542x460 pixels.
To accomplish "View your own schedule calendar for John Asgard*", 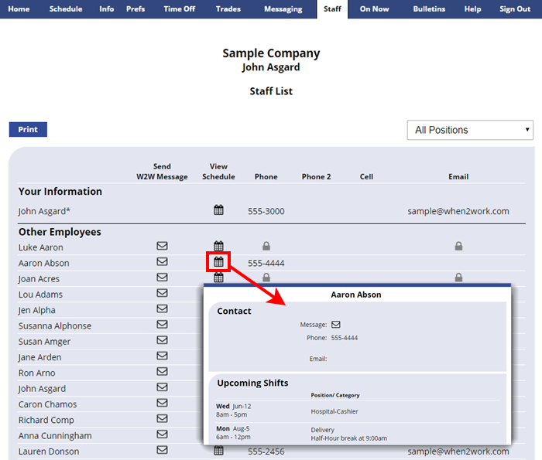I will pyautogui.click(x=218, y=210).
